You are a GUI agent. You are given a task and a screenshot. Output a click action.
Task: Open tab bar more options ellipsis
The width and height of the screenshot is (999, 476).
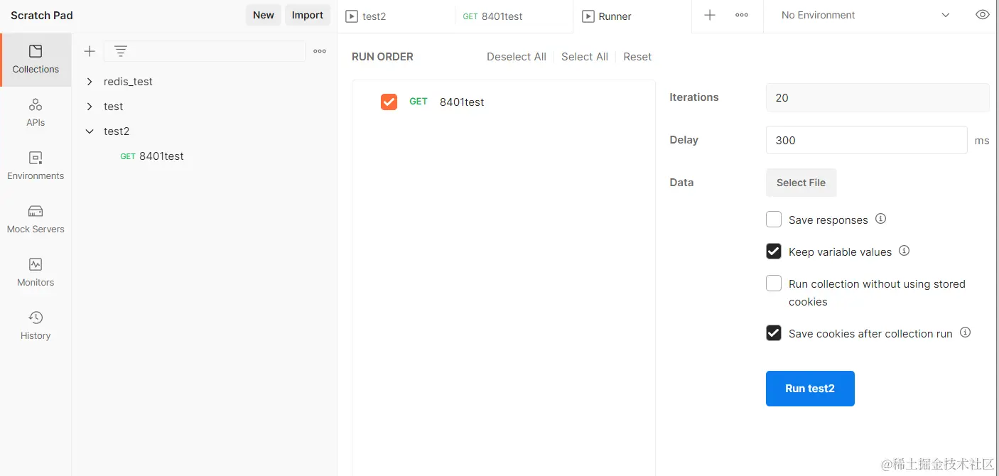742,15
